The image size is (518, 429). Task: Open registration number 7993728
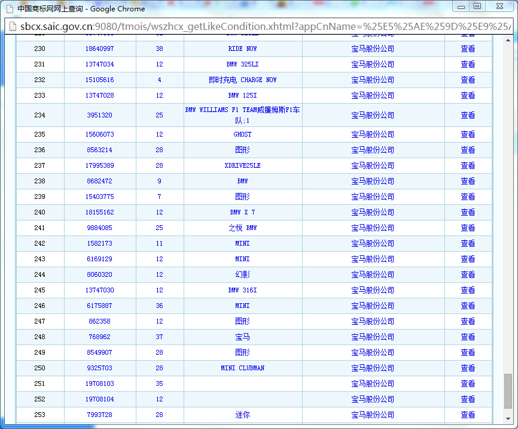click(99, 415)
